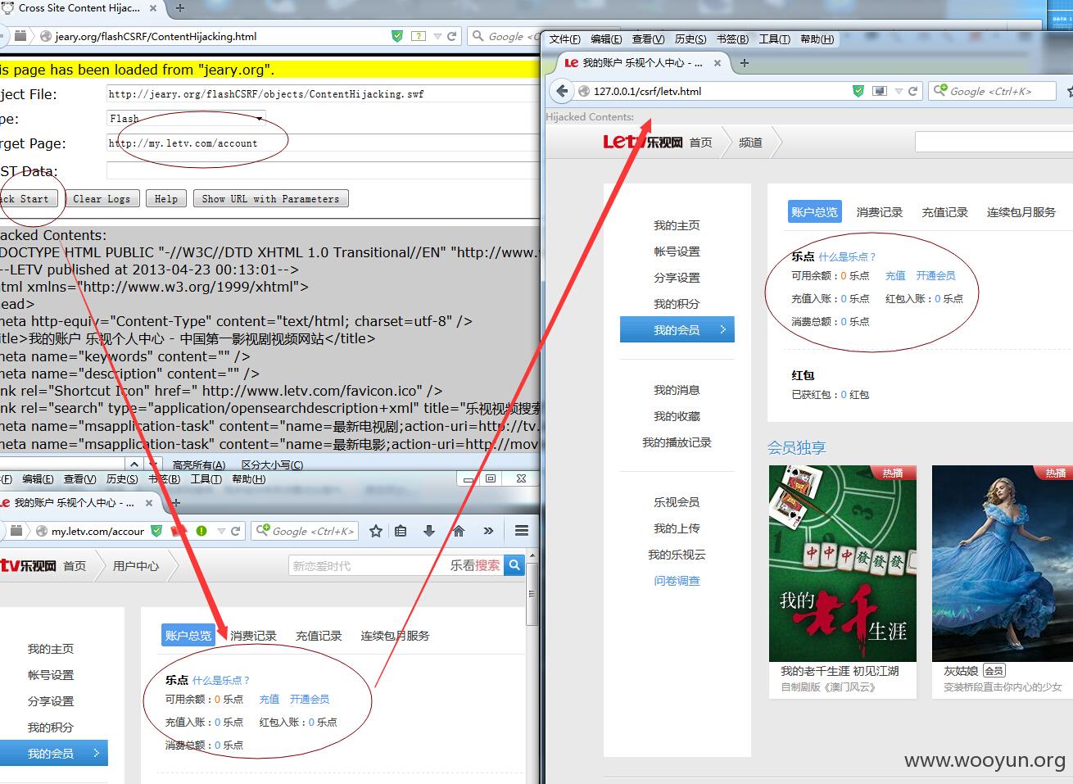Click 用户中心 breadcrumb in the bottom-left window
The image size is (1073, 784).
point(136,566)
